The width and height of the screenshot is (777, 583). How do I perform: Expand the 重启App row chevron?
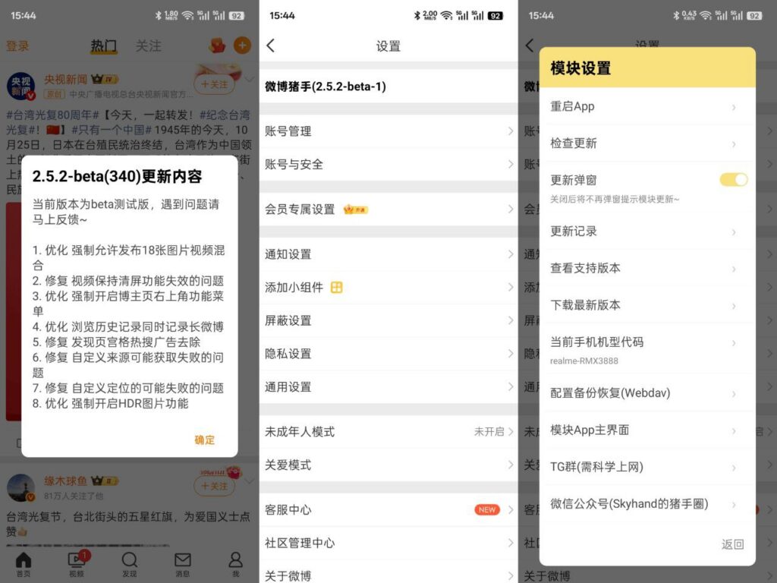[x=733, y=107]
